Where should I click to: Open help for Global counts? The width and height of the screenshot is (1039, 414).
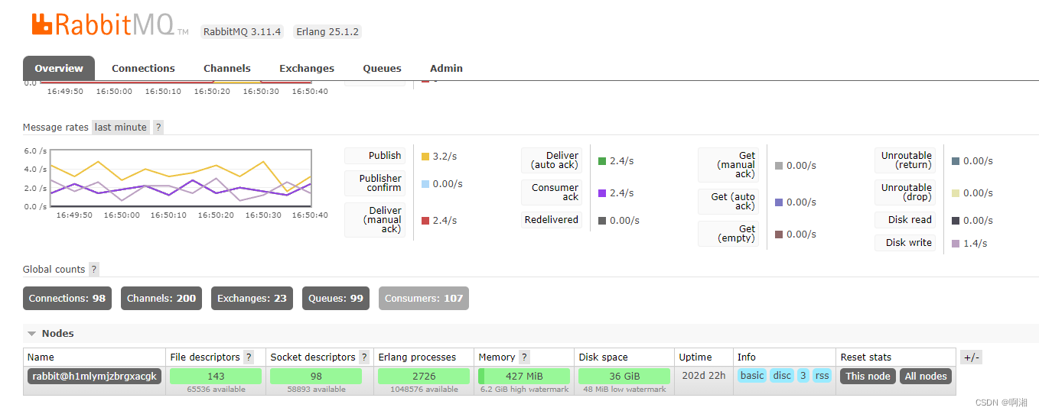94,269
